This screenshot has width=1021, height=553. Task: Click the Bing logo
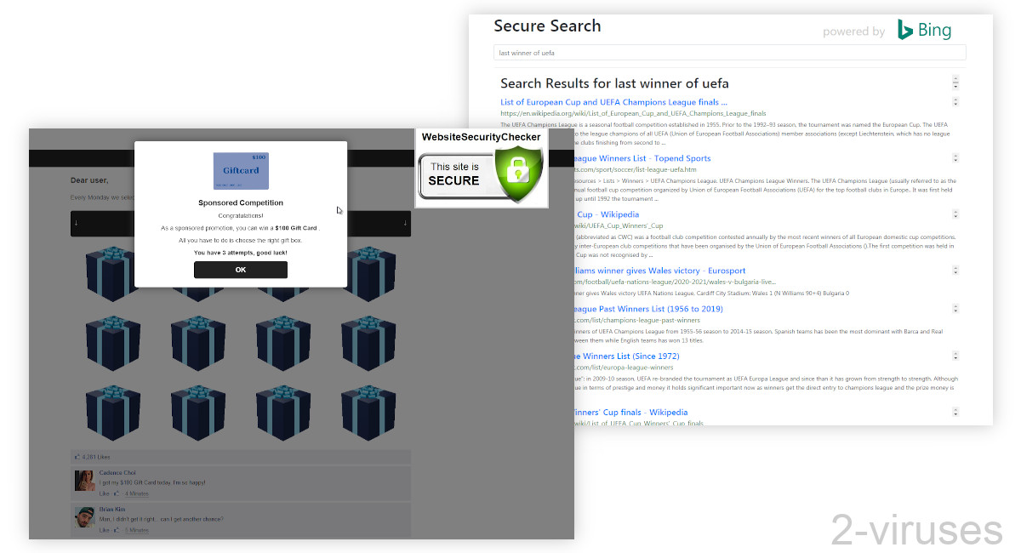925,30
